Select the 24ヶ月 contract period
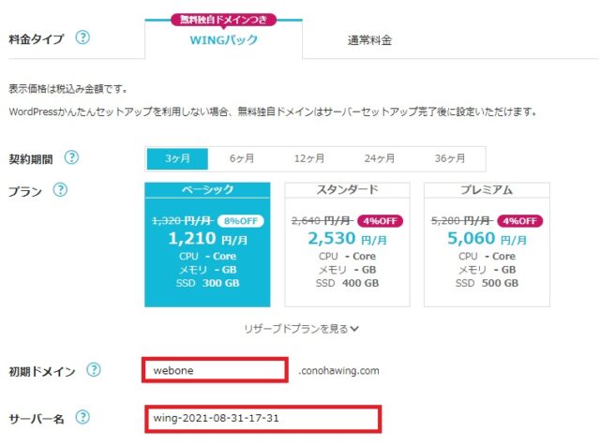 coord(380,158)
